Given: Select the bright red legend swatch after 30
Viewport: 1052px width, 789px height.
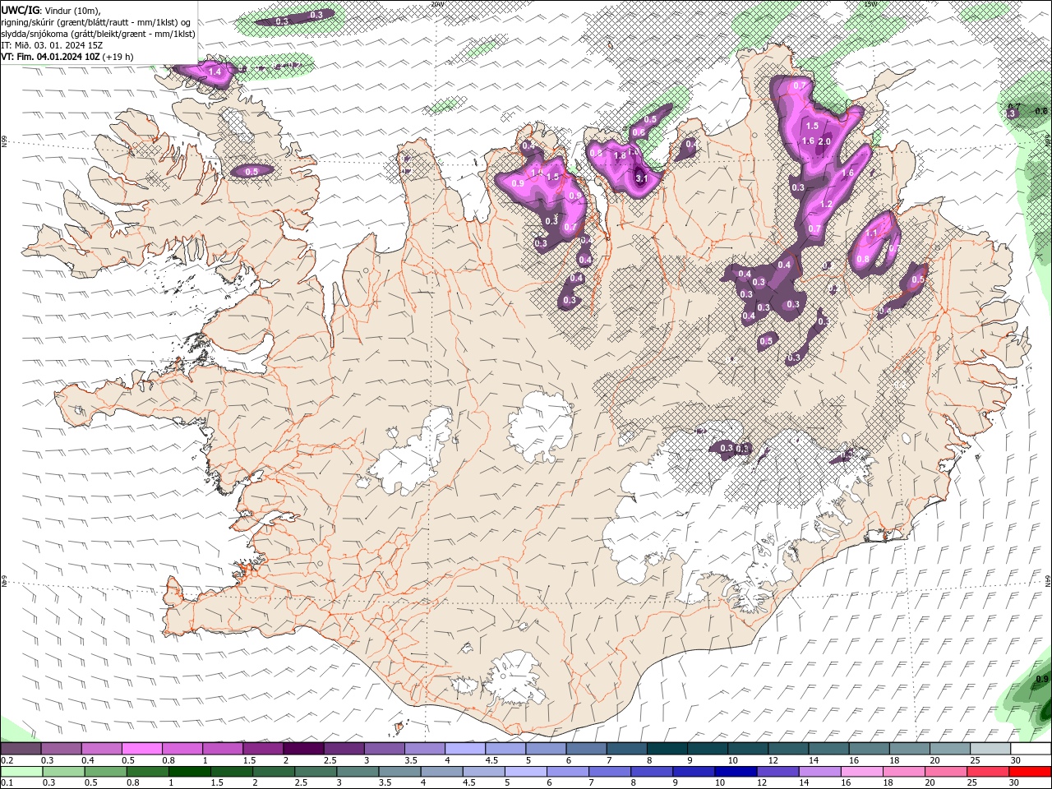Looking at the screenshot, I should click(1030, 772).
